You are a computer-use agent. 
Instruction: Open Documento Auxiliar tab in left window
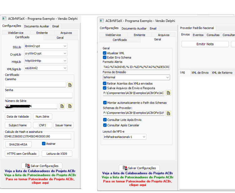tap(37, 26)
